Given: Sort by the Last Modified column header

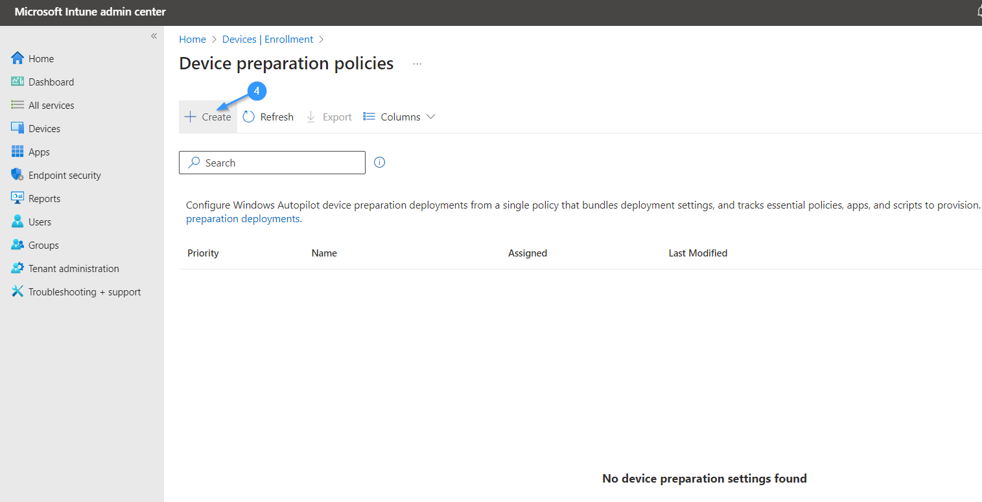Looking at the screenshot, I should pyautogui.click(x=698, y=253).
